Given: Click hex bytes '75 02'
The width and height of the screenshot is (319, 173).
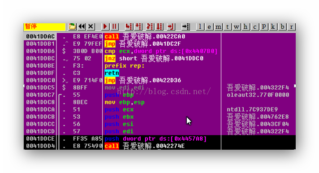Looking at the screenshot, I should click(82, 58).
